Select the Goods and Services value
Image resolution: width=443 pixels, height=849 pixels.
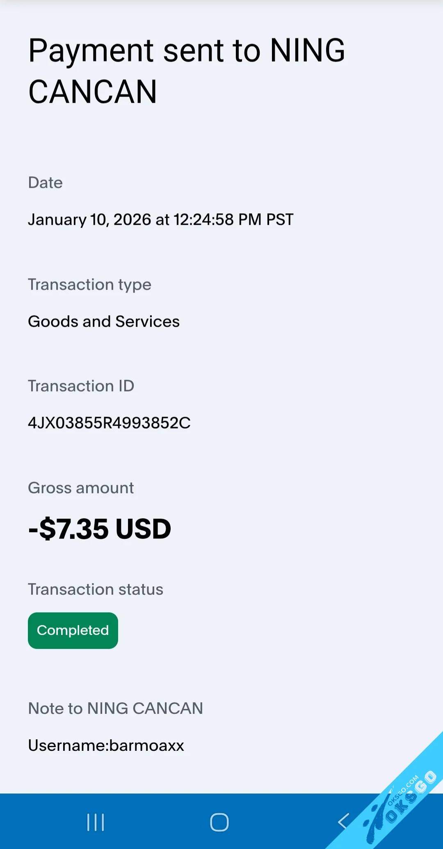104,321
